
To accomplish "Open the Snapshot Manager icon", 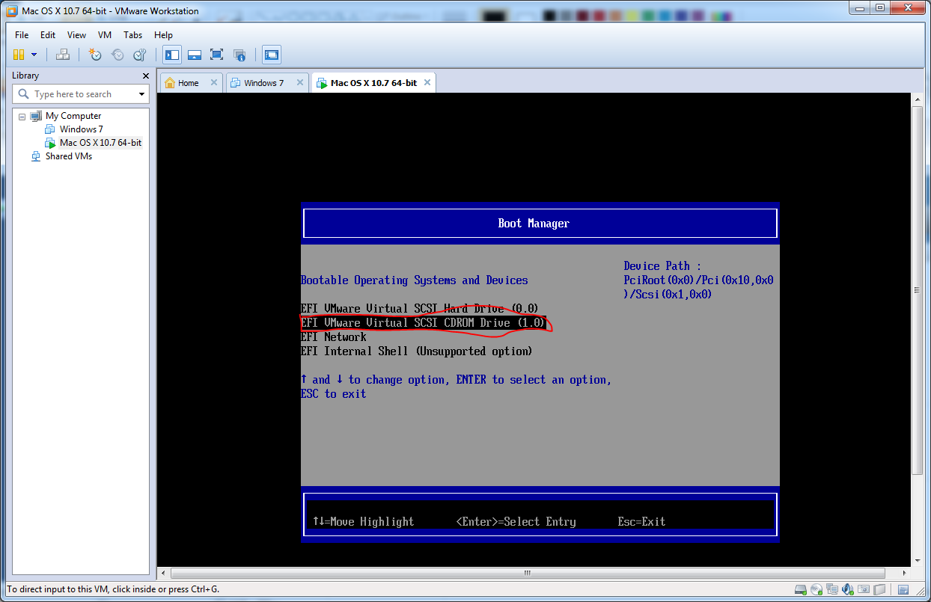I will point(139,55).
